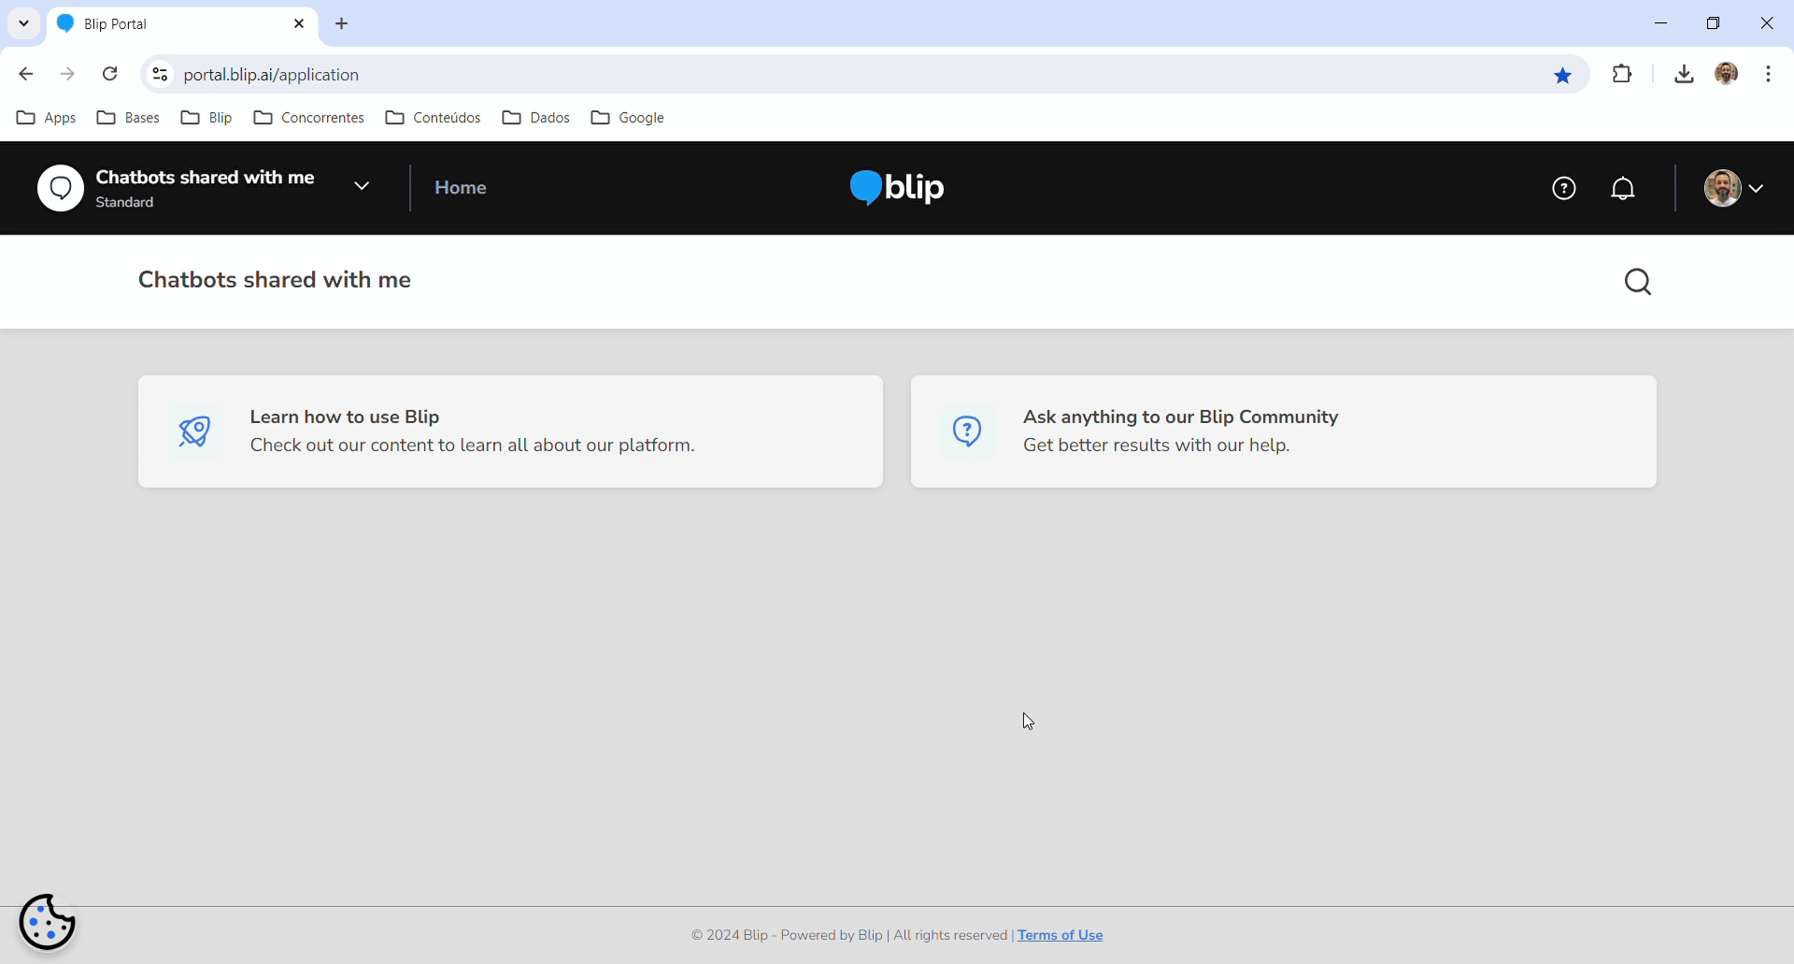Click Chatbots shared with me page heading
Screen dimensions: 1794x964
coord(275,280)
